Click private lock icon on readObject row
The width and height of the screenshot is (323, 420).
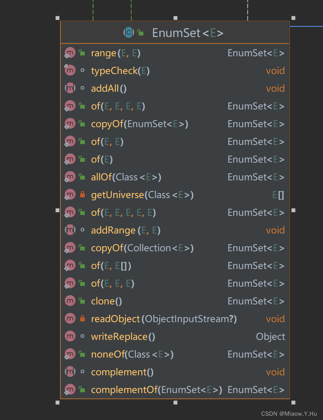tap(82, 319)
